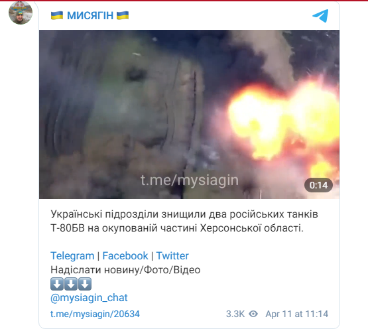Open the Facebook link

(125, 256)
